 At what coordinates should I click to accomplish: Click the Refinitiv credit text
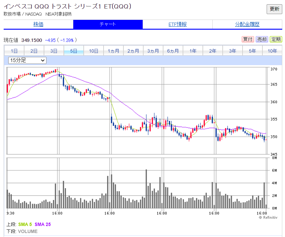click(x=268, y=217)
